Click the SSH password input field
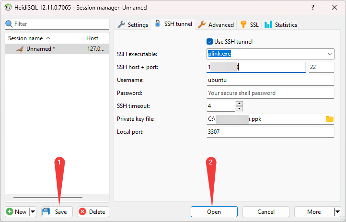 (270, 93)
